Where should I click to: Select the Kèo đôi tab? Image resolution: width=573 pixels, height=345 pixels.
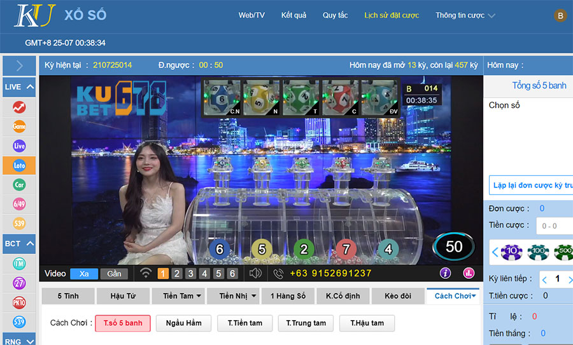[398, 296]
